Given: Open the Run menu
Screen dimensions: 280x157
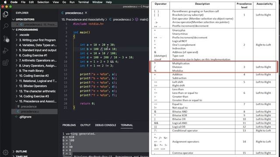Looking at the screenshot, I should pos(72,2).
